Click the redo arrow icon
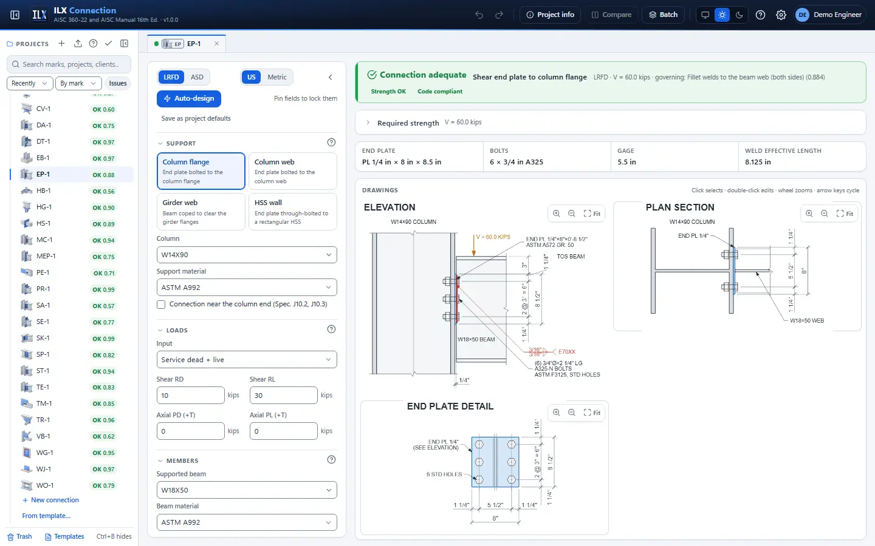This screenshot has width=875, height=546. pyautogui.click(x=499, y=15)
